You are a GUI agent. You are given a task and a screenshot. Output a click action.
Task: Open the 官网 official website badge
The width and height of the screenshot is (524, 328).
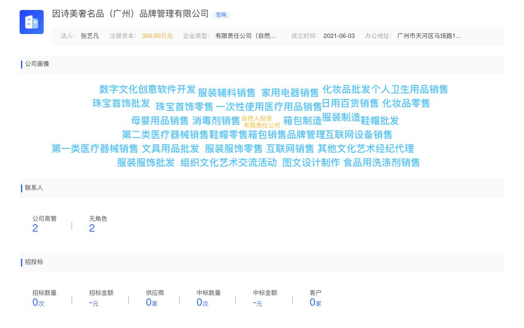tap(221, 15)
